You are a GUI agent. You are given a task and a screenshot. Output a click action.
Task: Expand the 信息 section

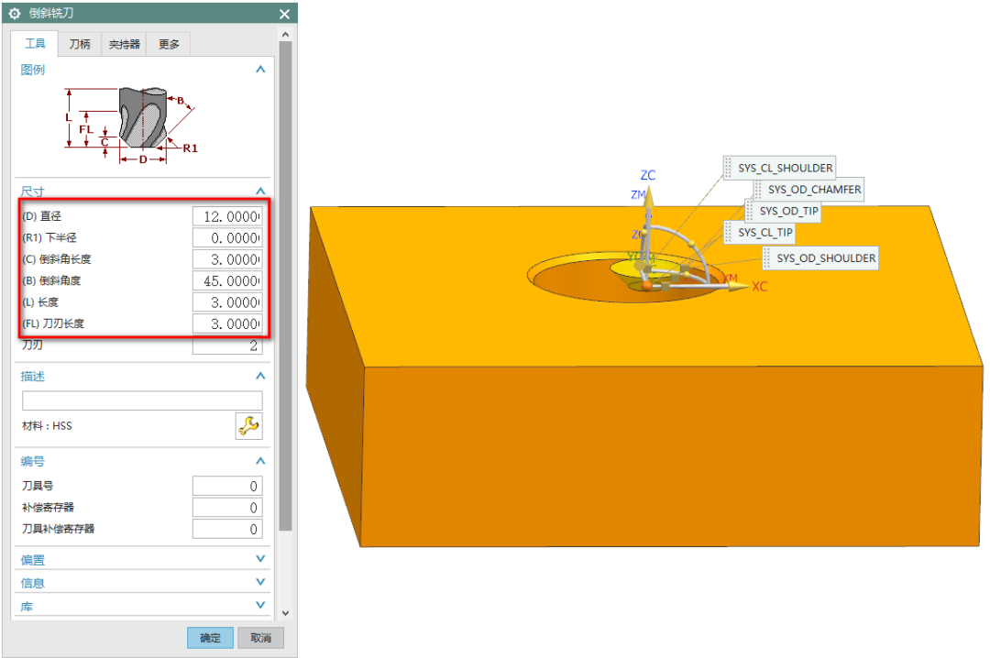pyautogui.click(x=260, y=582)
